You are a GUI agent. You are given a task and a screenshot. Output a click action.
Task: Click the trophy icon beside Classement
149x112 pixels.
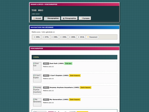coord(88,37)
